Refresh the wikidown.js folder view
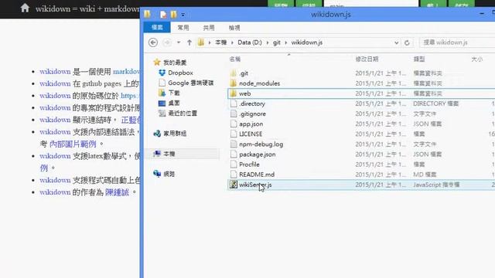 coord(407,42)
